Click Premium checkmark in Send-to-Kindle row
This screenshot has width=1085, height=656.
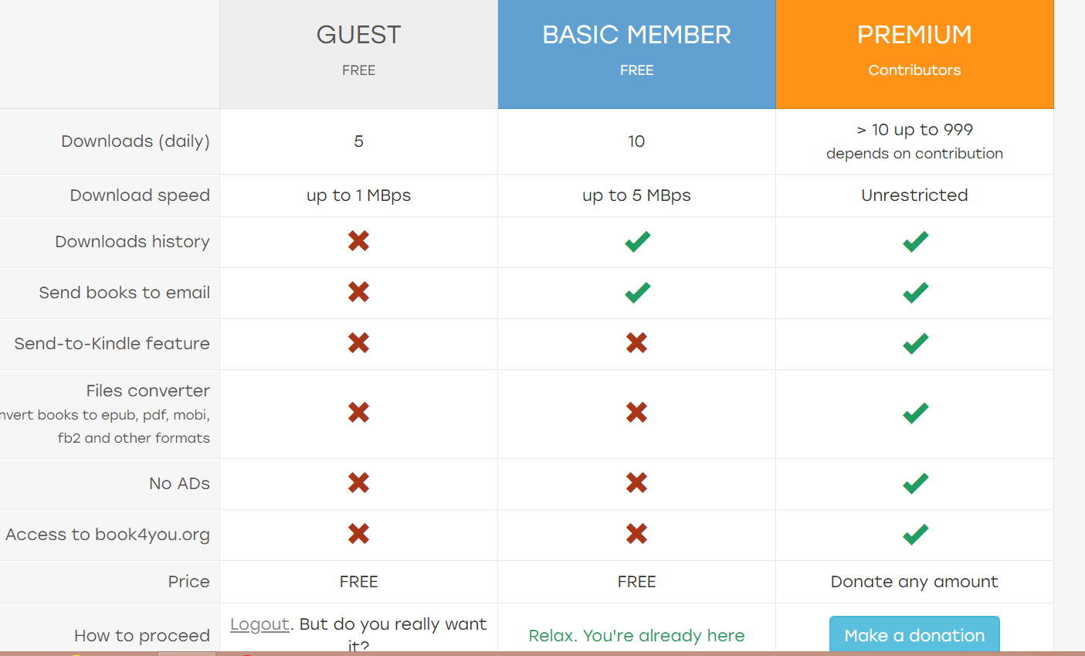pyautogui.click(x=915, y=344)
